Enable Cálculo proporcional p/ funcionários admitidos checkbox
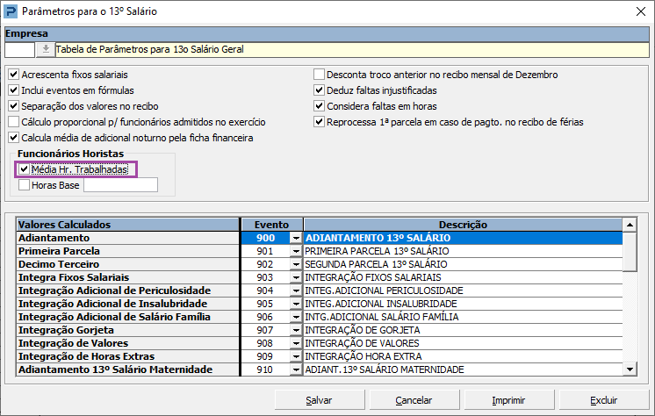This screenshot has width=655, height=416. (14, 122)
